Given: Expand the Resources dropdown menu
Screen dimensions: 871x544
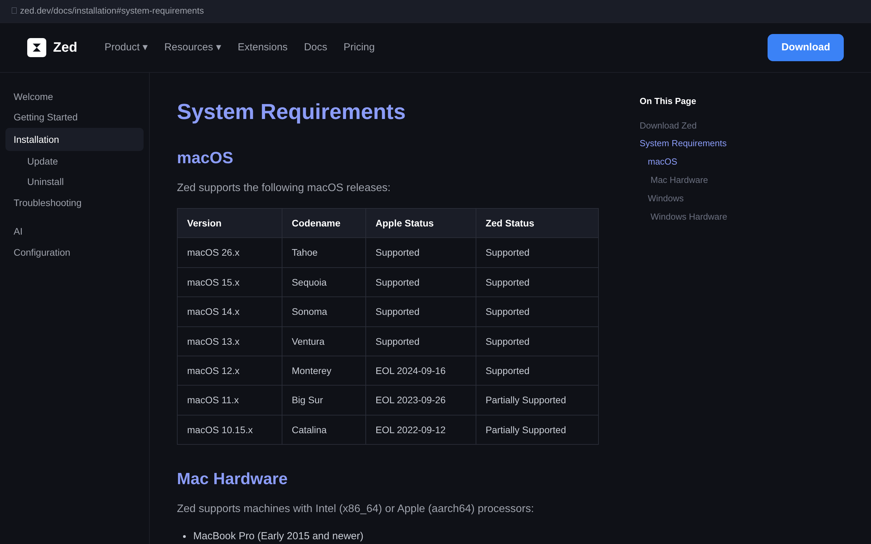Looking at the screenshot, I should 193,47.
